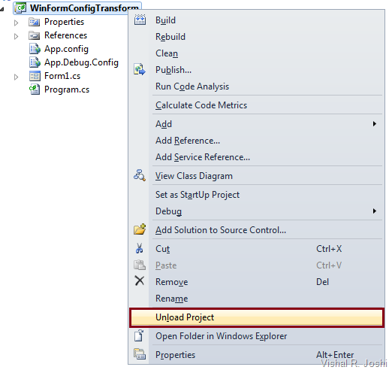Choose Rename from the context menu

(x=257, y=299)
